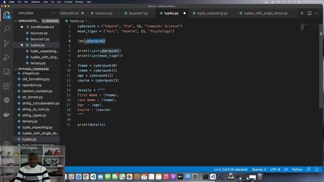Open Explorer panel ellipsis menu
Viewport: 324px width, 182px height.
pos(53,13)
